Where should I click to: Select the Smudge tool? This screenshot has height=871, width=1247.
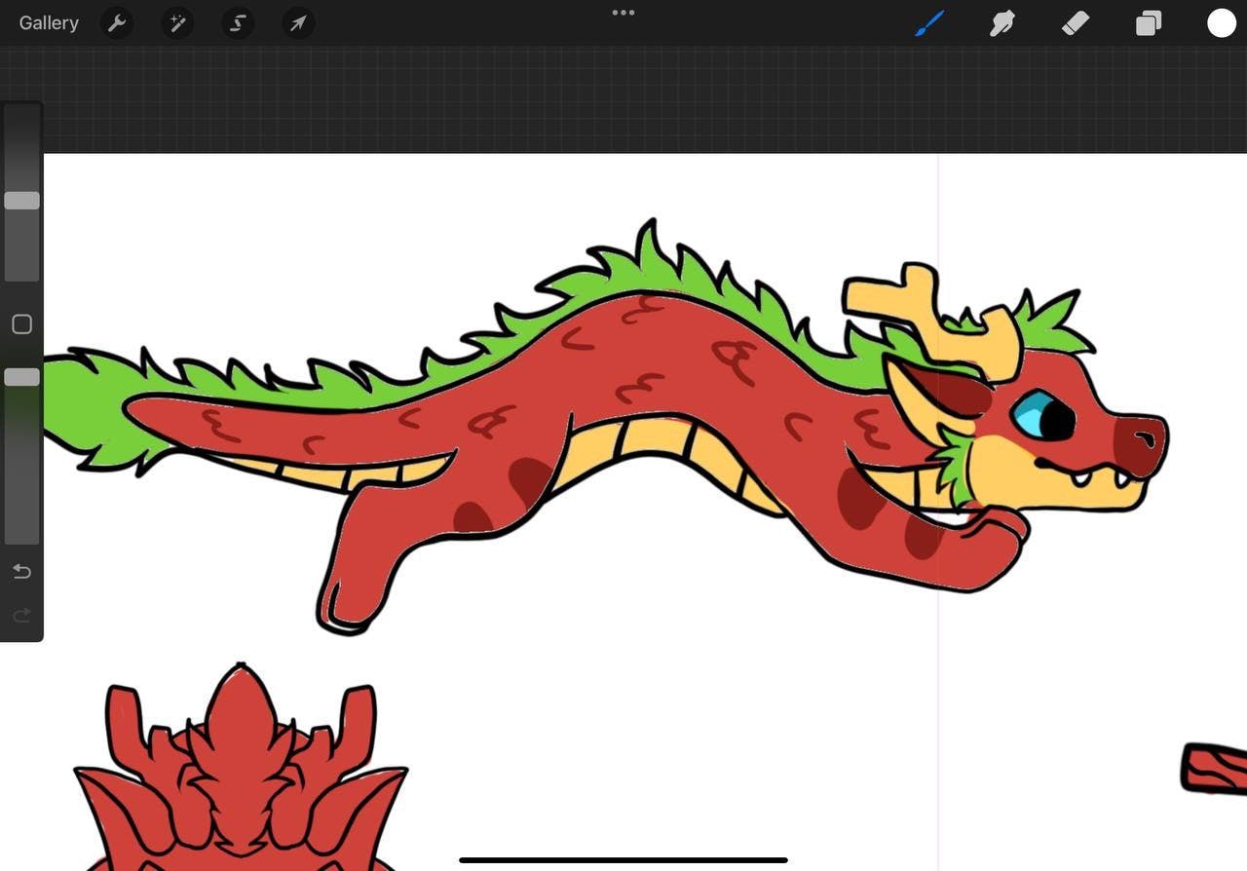click(x=1002, y=23)
